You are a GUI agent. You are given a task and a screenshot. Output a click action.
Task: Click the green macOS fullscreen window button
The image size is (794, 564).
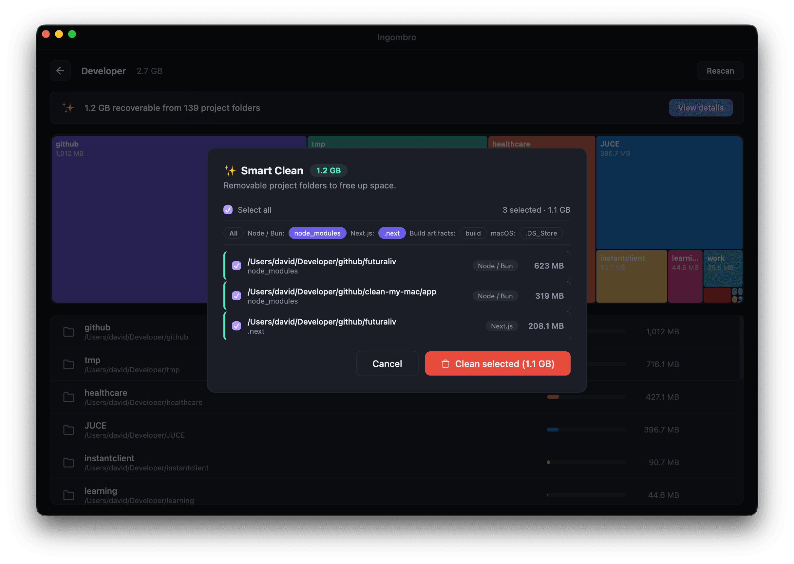[72, 34]
